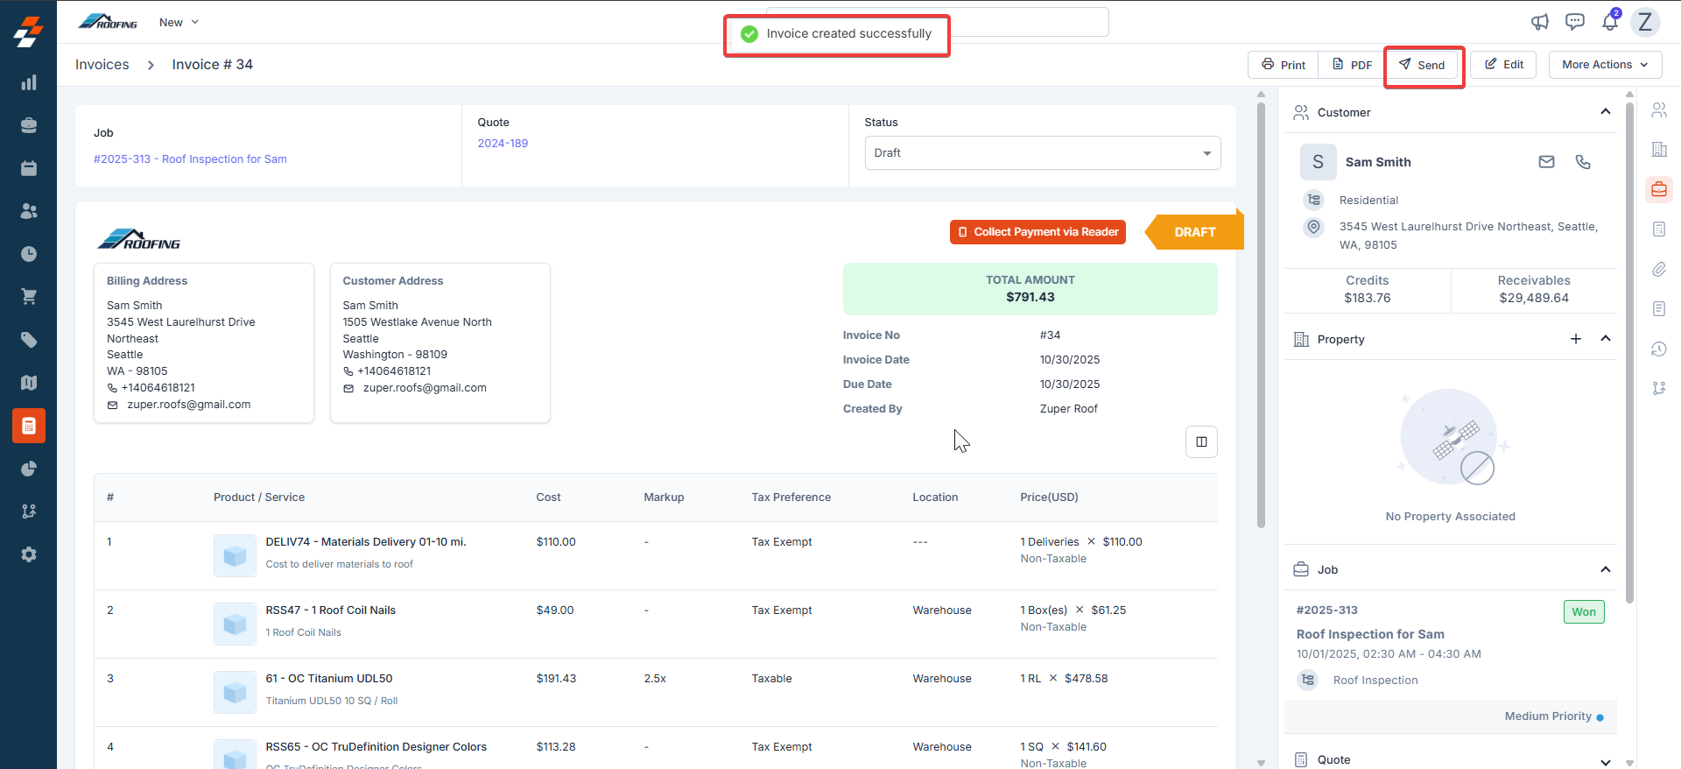Email Sam Smith via envelope icon
1681x769 pixels.
click(x=1547, y=162)
